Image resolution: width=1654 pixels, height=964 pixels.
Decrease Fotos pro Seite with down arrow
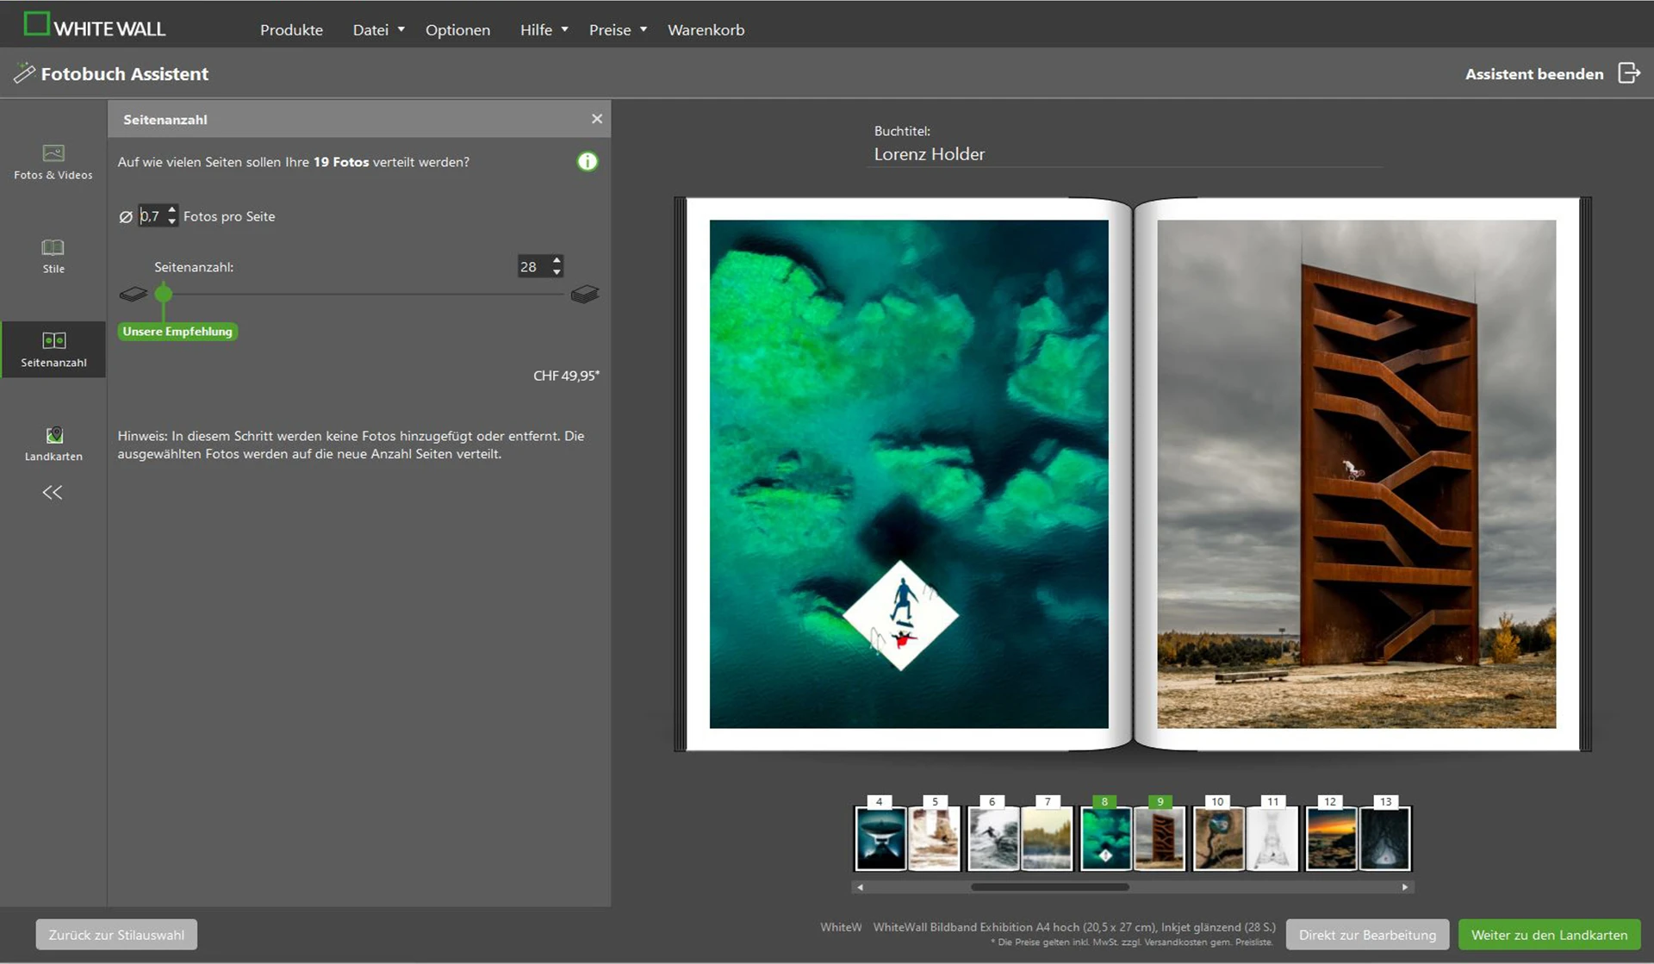172,222
